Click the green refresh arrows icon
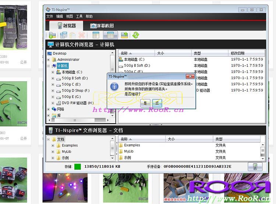This screenshot has width=276, height=204. click(136, 35)
